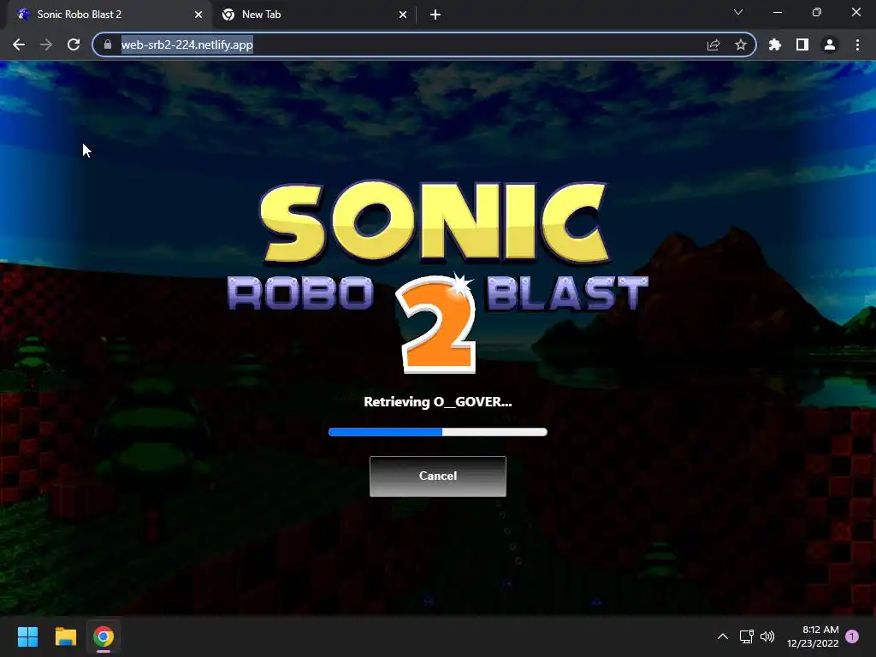Close the New Tab tab
876x657 pixels.
403,15
